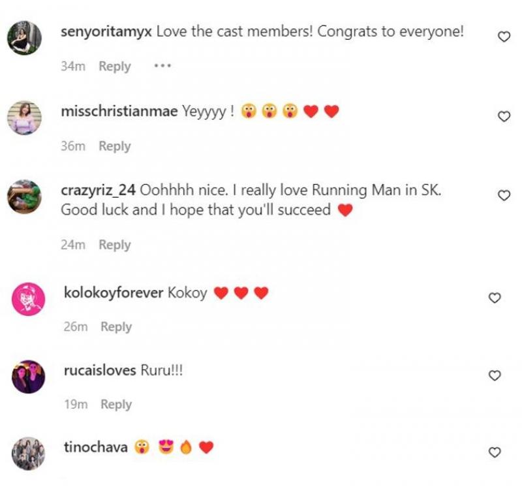Reply to crazyriz_24's comment

click(115, 245)
